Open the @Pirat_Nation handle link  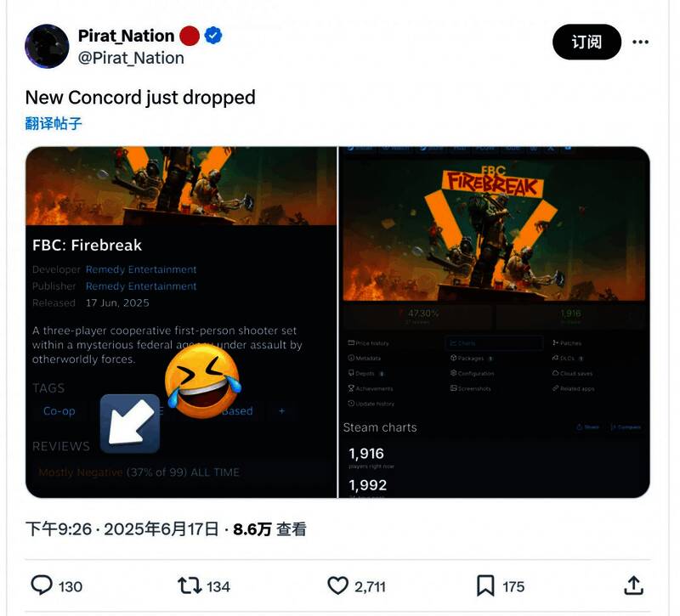(131, 58)
